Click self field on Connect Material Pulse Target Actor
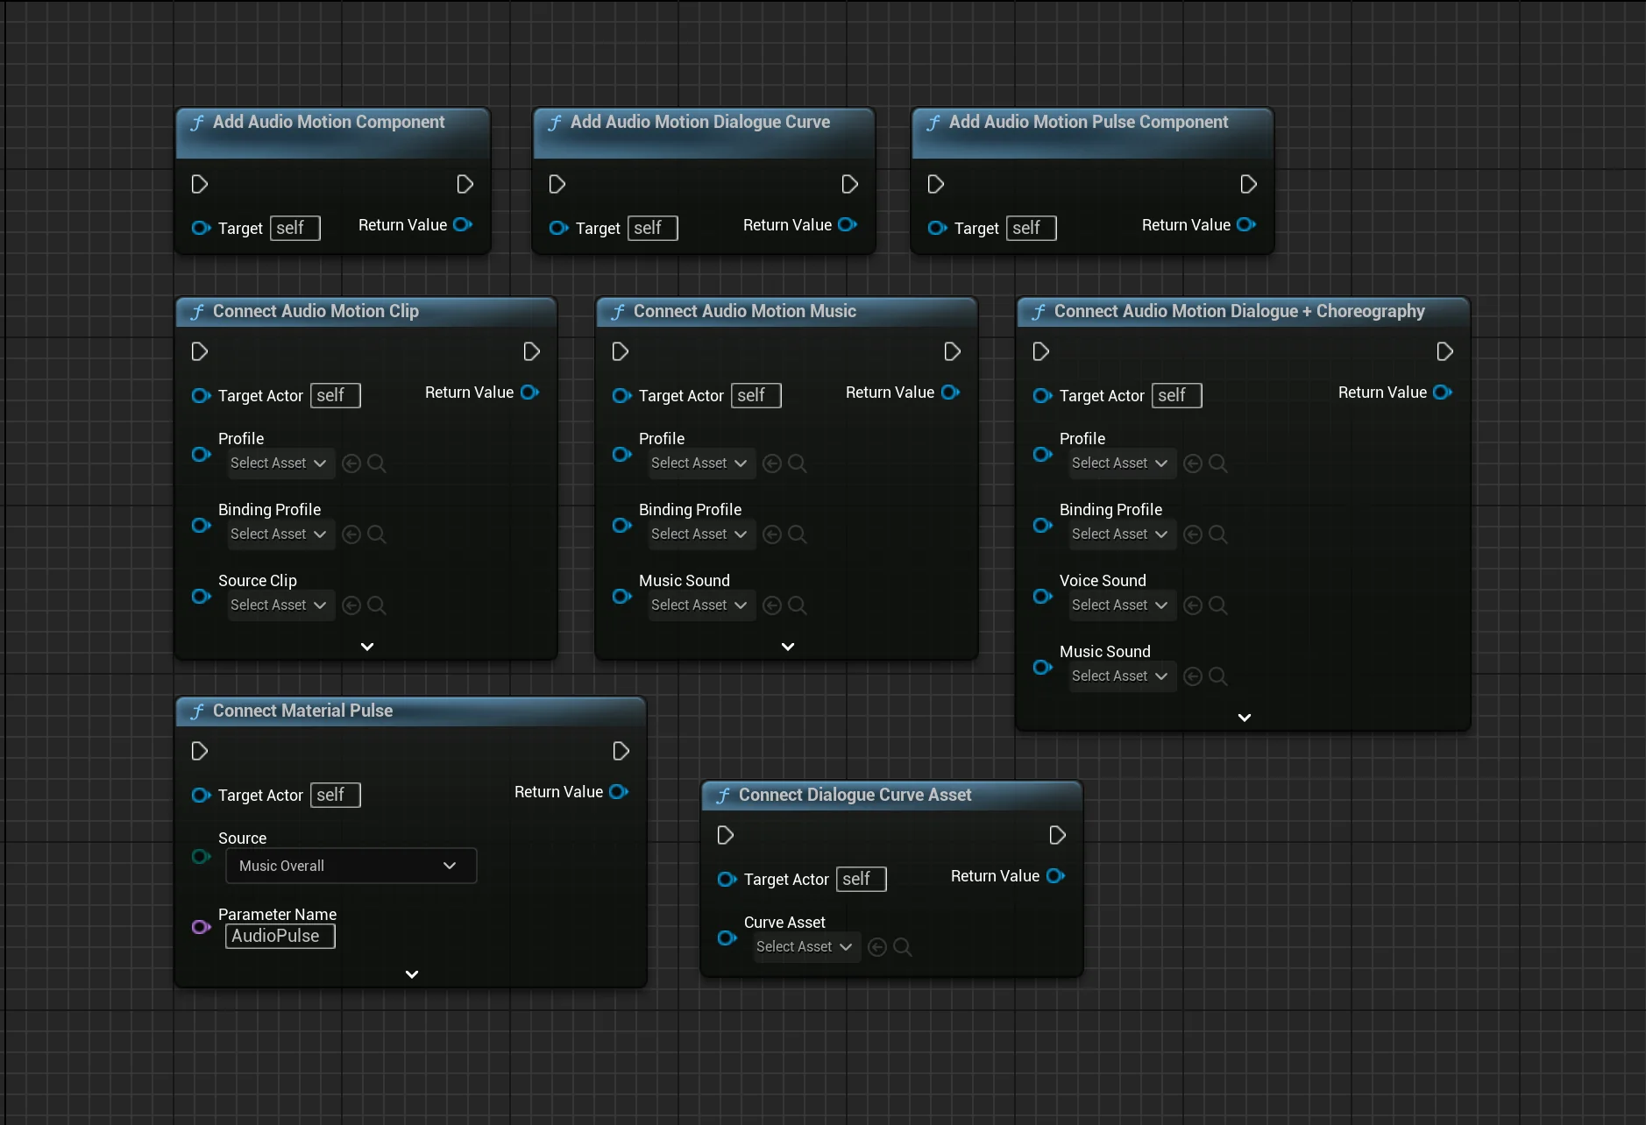 pyautogui.click(x=335, y=795)
